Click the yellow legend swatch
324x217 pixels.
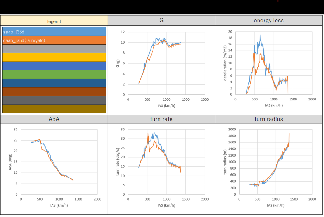pos(54,57)
